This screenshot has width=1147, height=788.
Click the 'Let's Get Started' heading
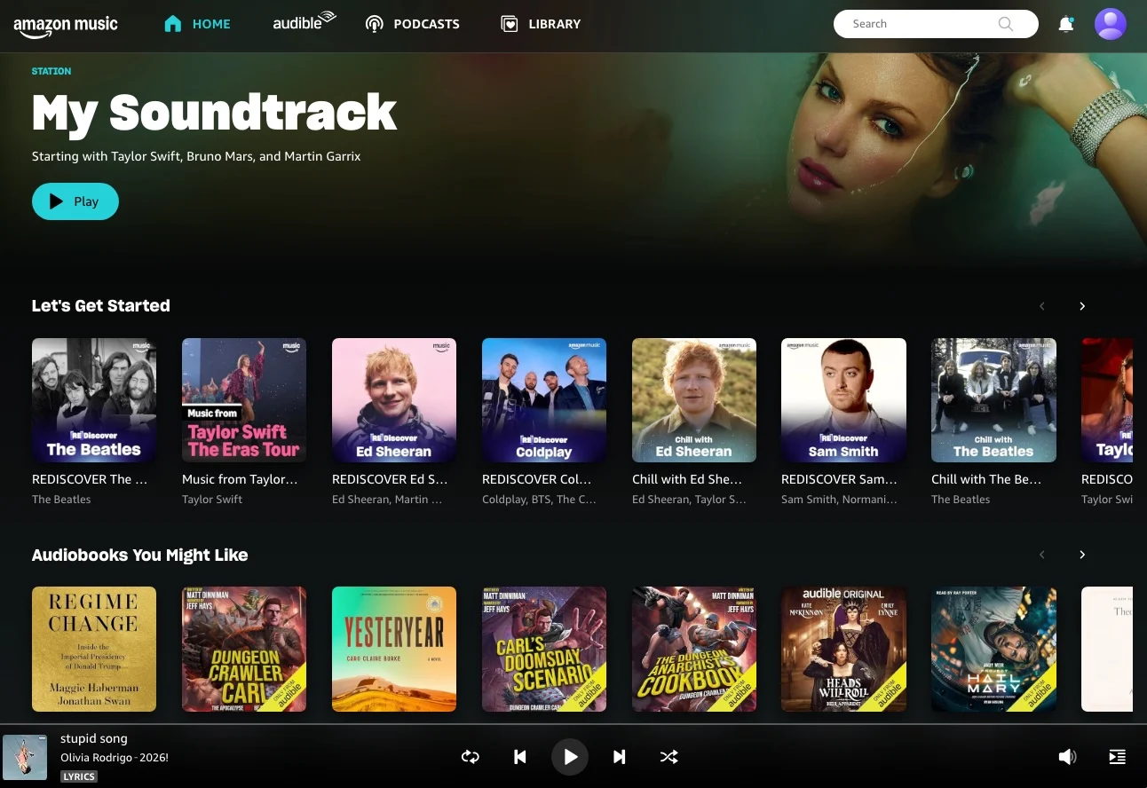(101, 306)
